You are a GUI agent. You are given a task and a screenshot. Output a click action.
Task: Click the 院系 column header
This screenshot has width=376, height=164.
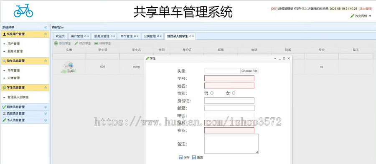(x=288, y=50)
